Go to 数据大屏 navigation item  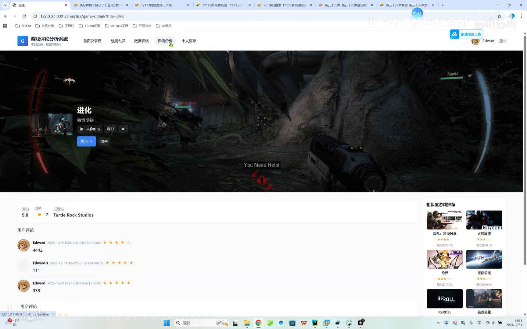(118, 41)
